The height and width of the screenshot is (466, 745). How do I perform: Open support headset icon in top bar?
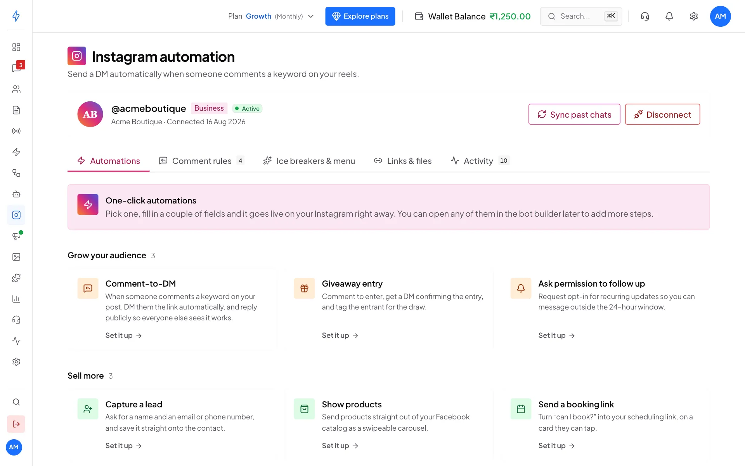[x=645, y=16]
